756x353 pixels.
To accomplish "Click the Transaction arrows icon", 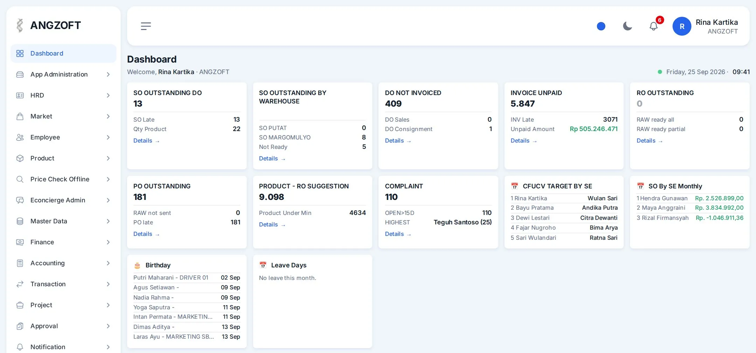I will [20, 284].
